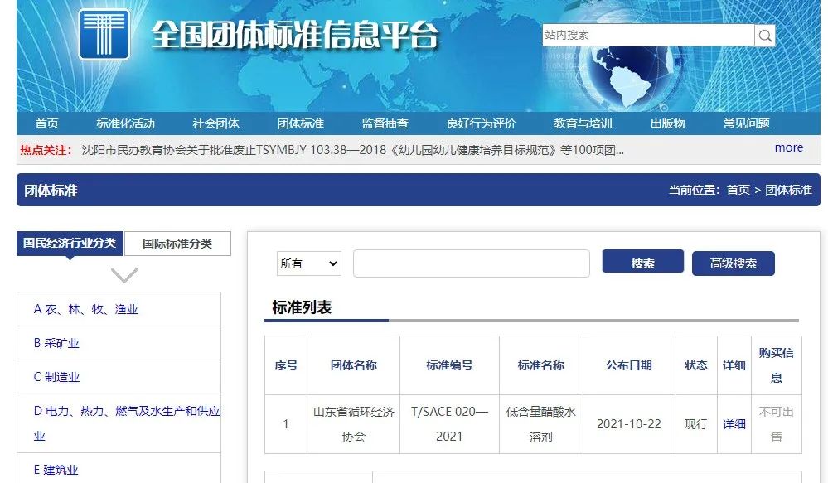The height and width of the screenshot is (483, 828).
Task: Open 首页 in the navigation bar
Action: [47, 123]
